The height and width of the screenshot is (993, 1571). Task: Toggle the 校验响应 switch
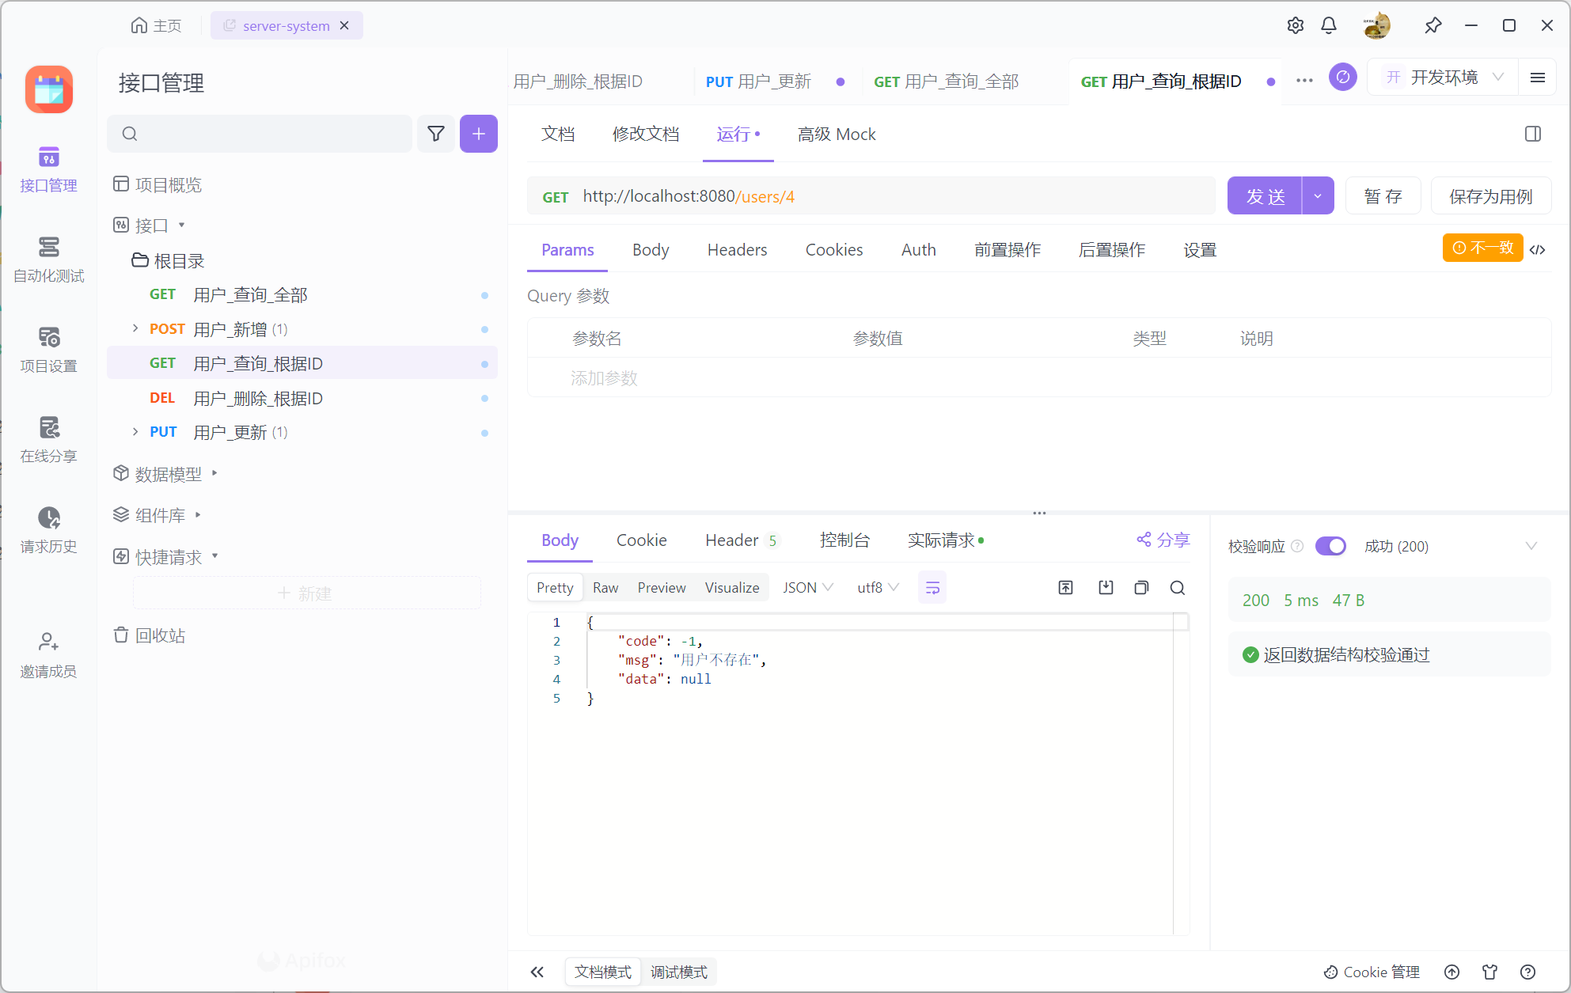[1331, 546]
